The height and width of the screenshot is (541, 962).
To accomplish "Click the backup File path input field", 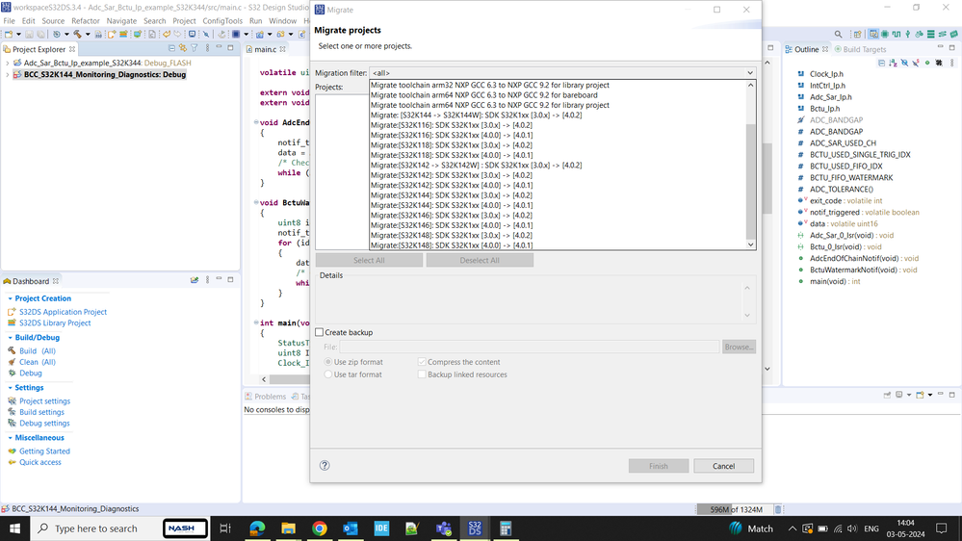I will coord(529,347).
